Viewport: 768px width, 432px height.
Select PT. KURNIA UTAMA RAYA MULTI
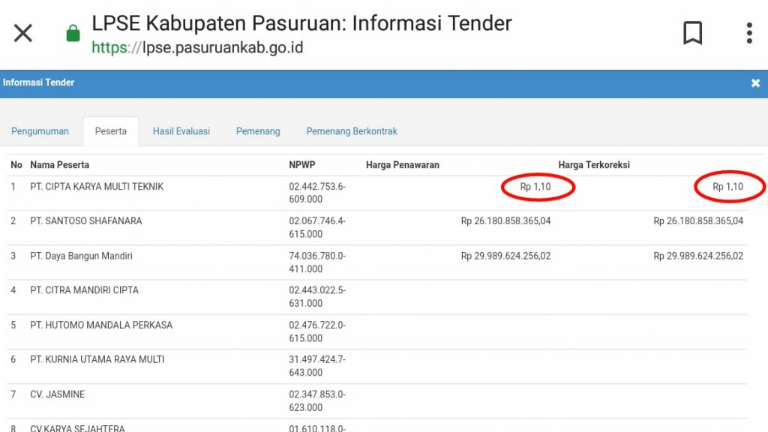tap(97, 359)
